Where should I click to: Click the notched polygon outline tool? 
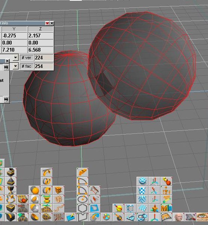(x=83, y=217)
